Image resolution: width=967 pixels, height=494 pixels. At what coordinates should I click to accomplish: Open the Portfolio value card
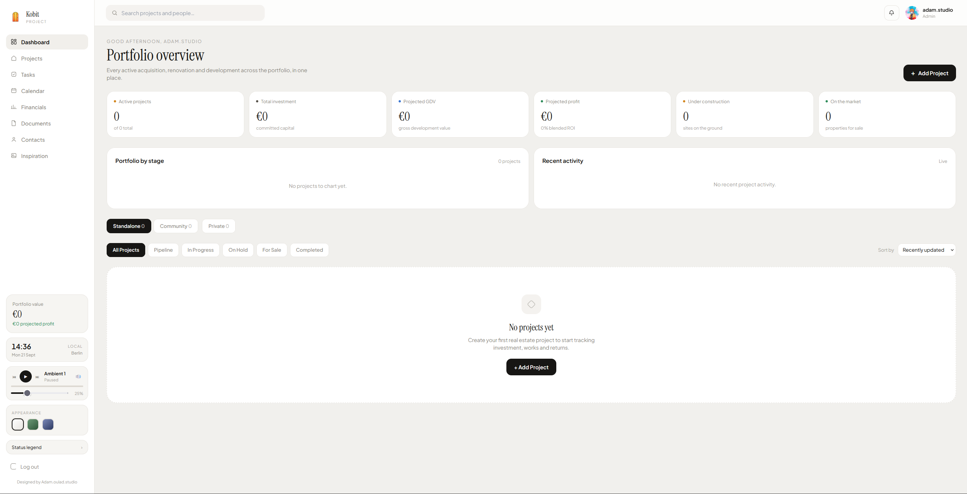pyautogui.click(x=47, y=314)
